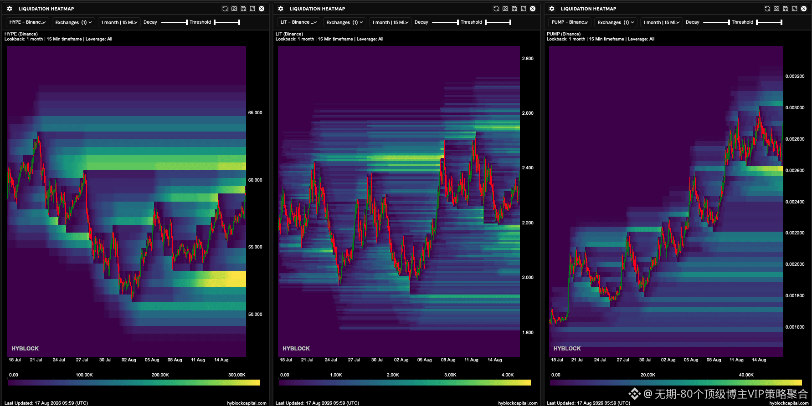This screenshot has width=812, height=406.
Task: Open settings gear in HYPE heatmap panel
Action: 10,9
